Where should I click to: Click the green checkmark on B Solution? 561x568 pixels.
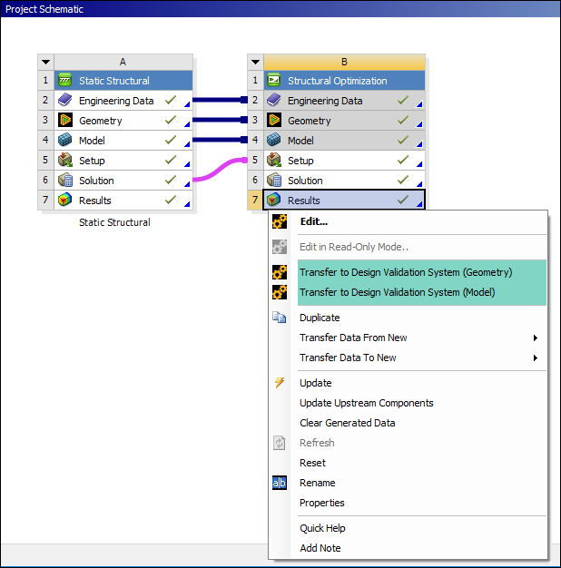(x=403, y=180)
